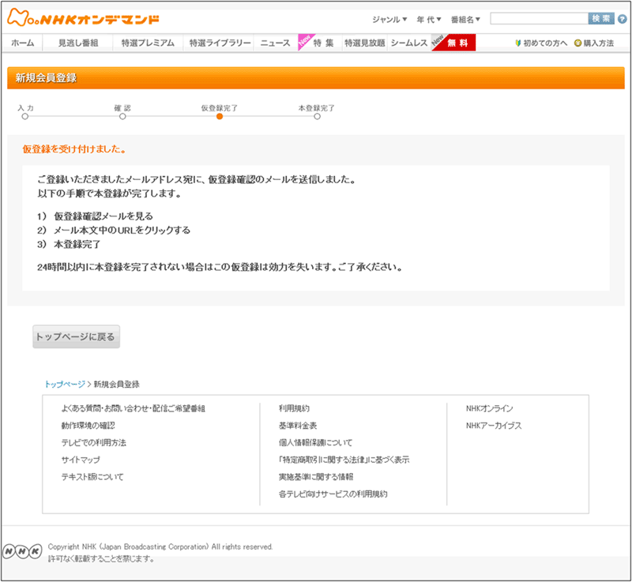Expand the 年代 dropdown

pyautogui.click(x=429, y=19)
